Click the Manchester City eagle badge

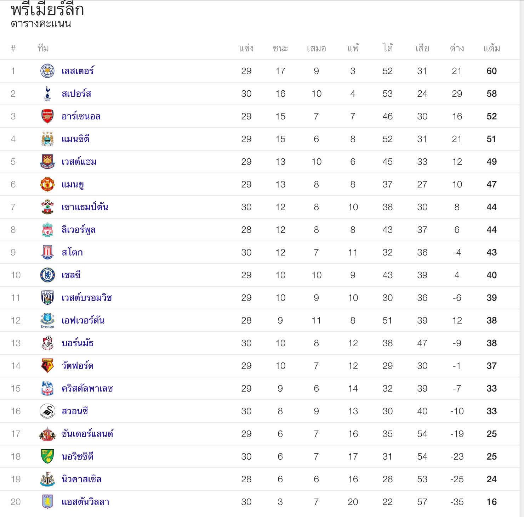click(47, 139)
